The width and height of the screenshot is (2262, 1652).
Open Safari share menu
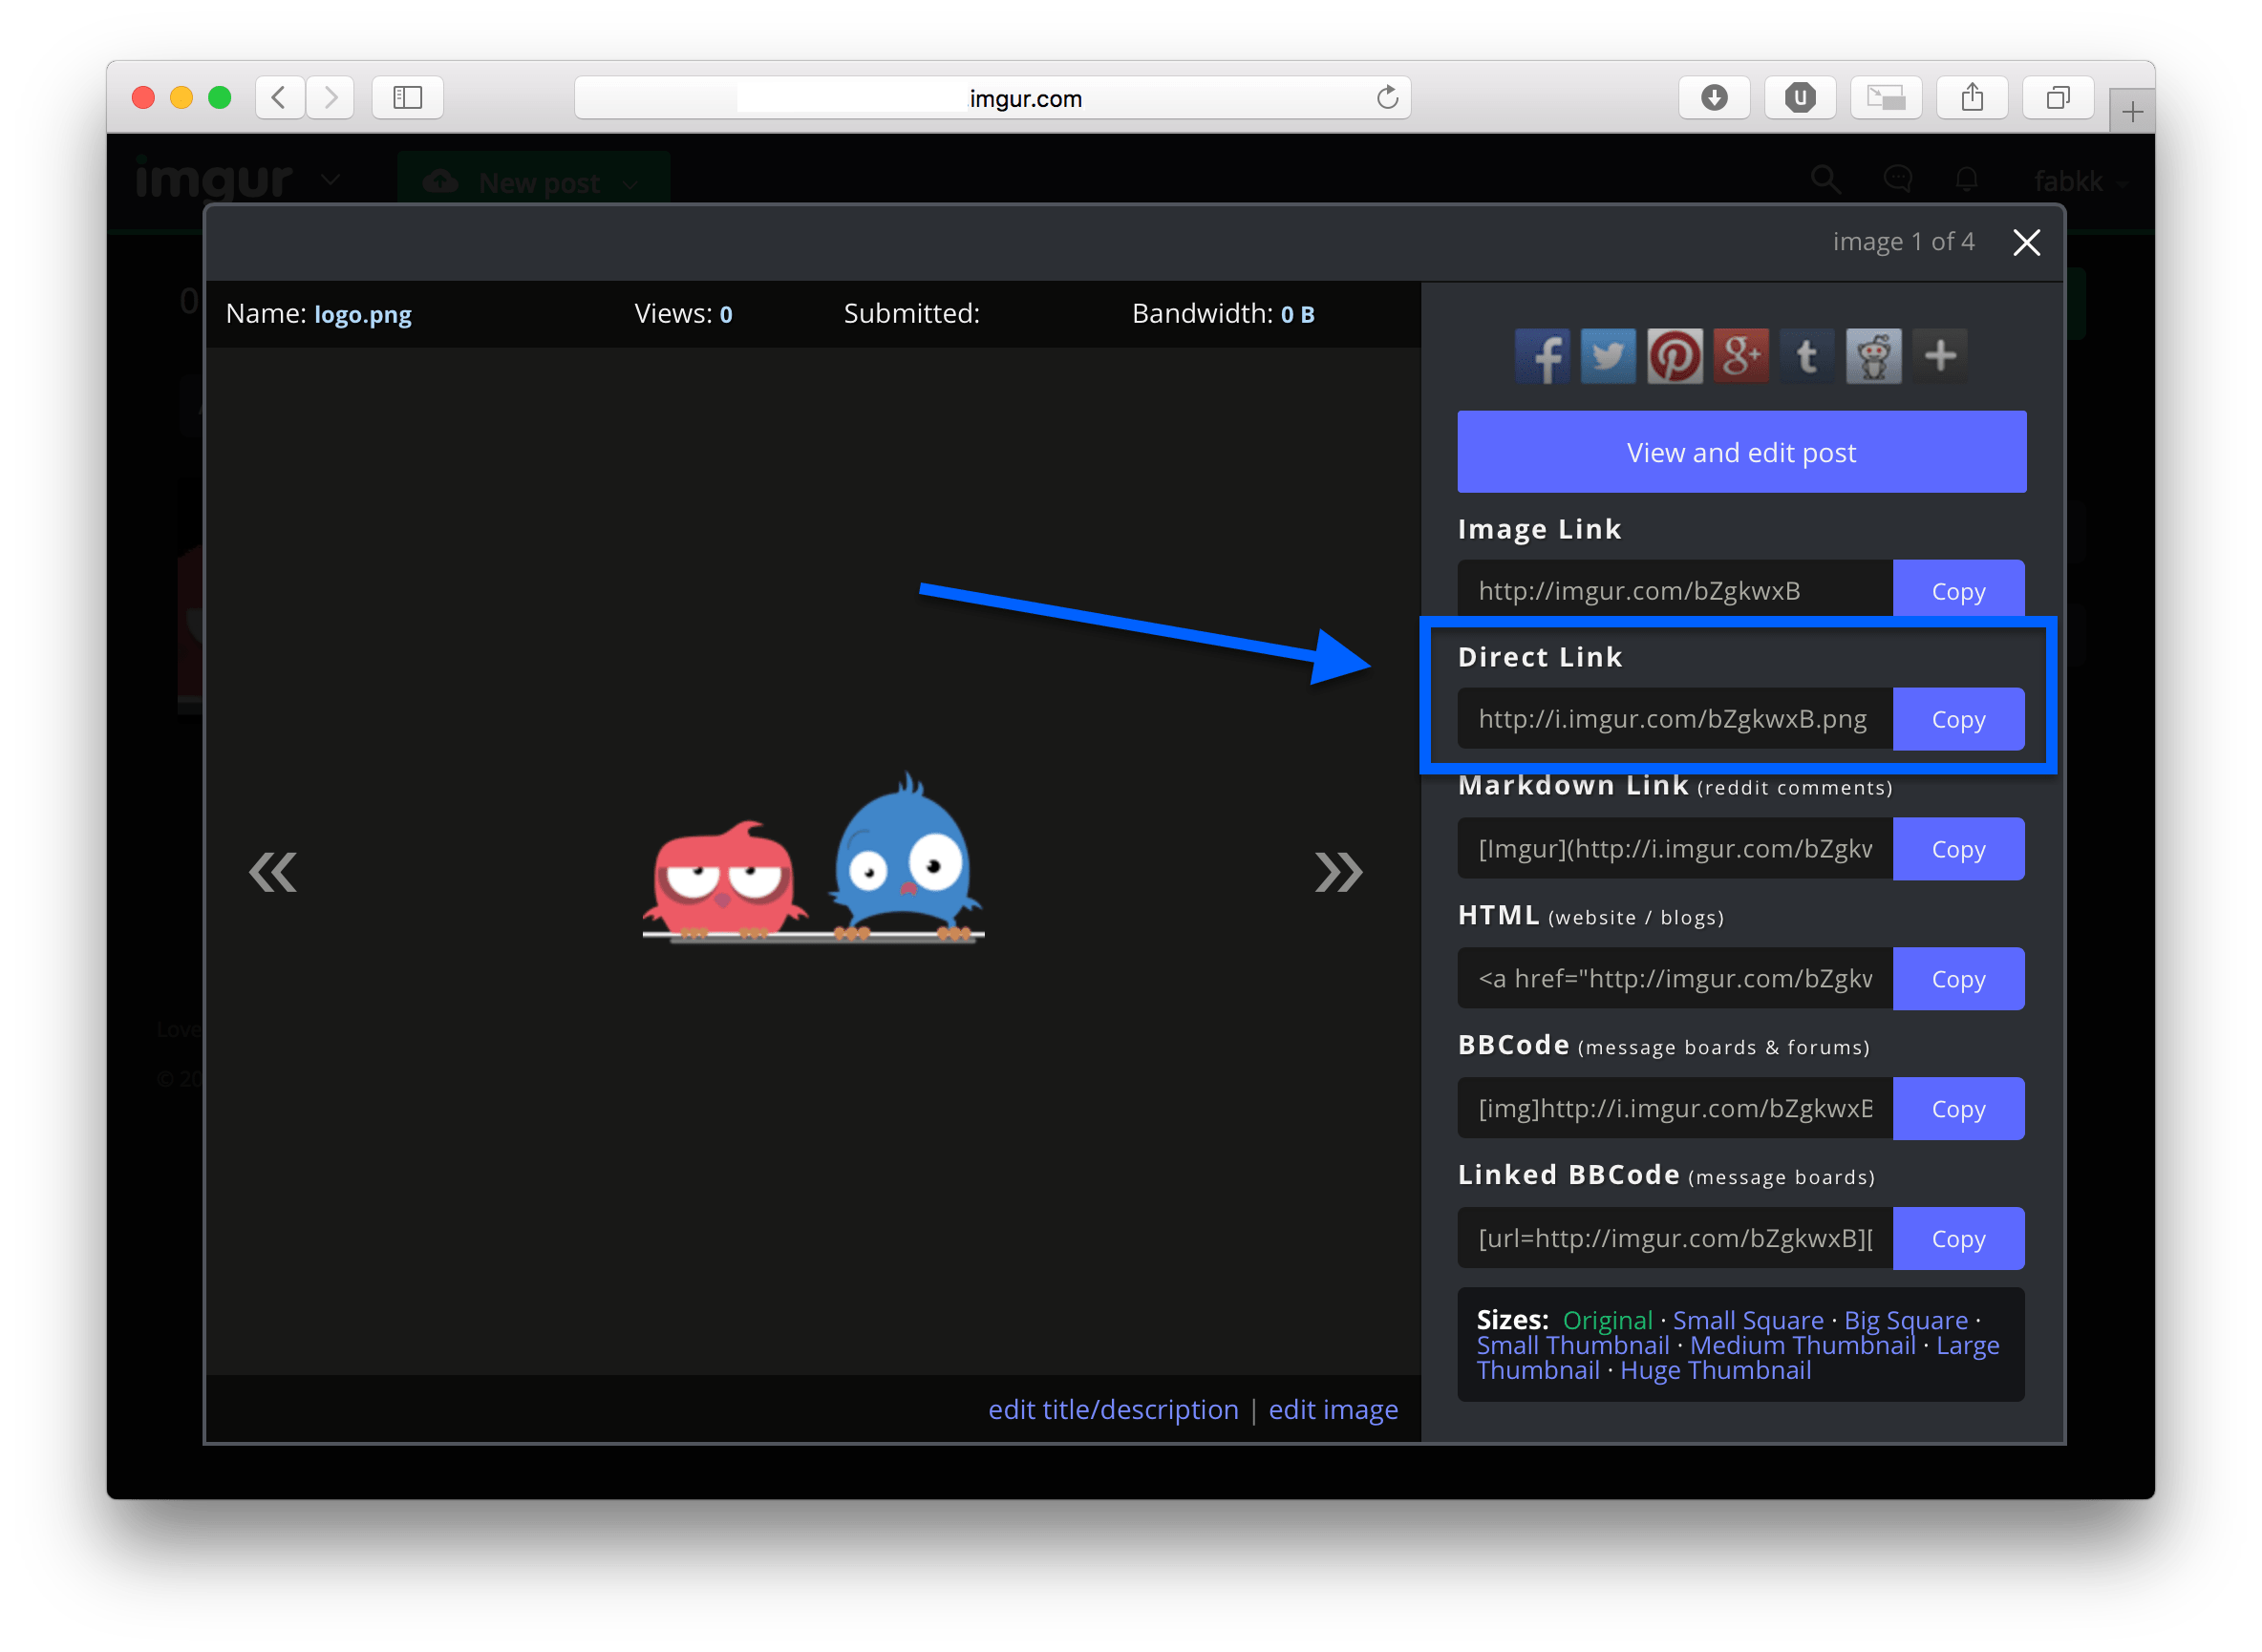pyautogui.click(x=1972, y=97)
